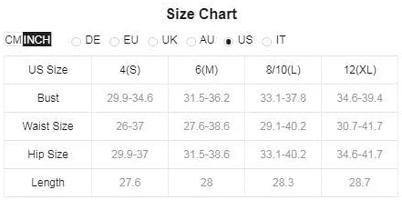The height and width of the screenshot is (200, 402).
Task: Click the US Size header cell
Action: [48, 70]
